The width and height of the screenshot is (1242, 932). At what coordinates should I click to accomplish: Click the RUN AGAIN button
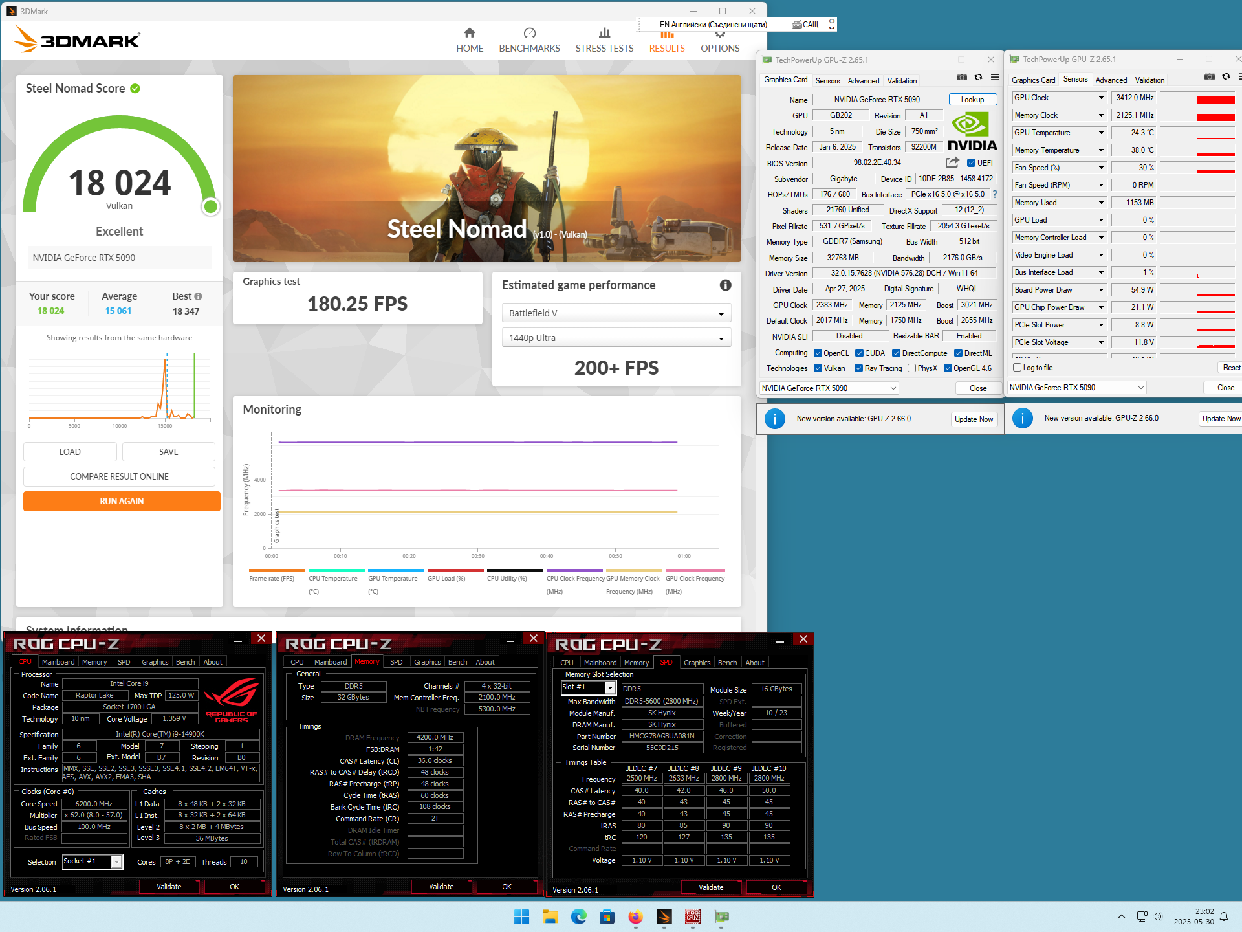pyautogui.click(x=122, y=502)
